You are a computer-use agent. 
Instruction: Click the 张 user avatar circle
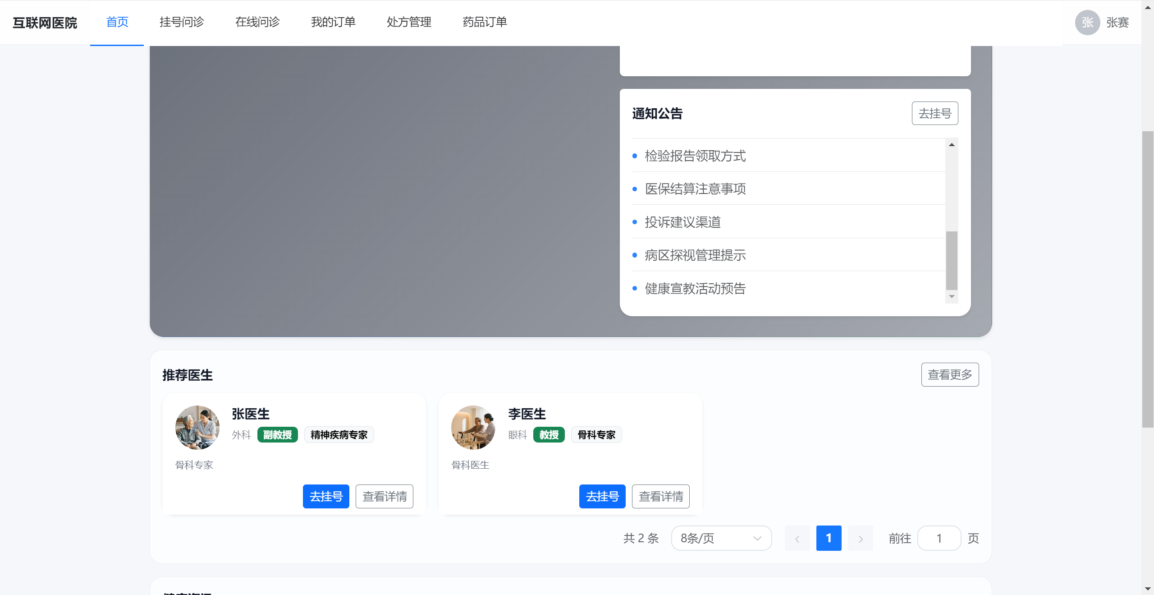tap(1087, 23)
